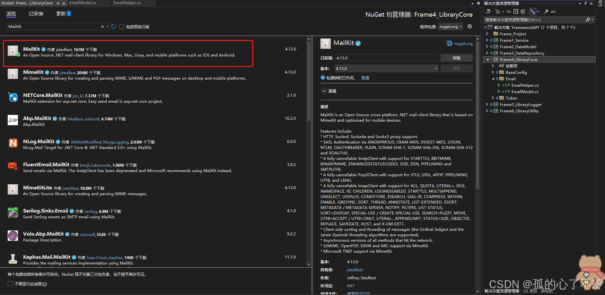Click the NLog.MailKit package icon
Viewport: 605px width, 295px height.
pos(13,143)
